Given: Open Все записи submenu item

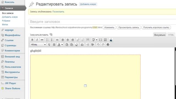Looking at the screenshot, I should point(8,13).
